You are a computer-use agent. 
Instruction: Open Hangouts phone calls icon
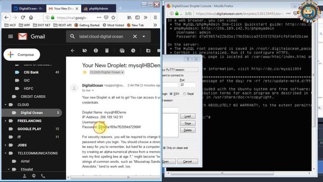43,176
